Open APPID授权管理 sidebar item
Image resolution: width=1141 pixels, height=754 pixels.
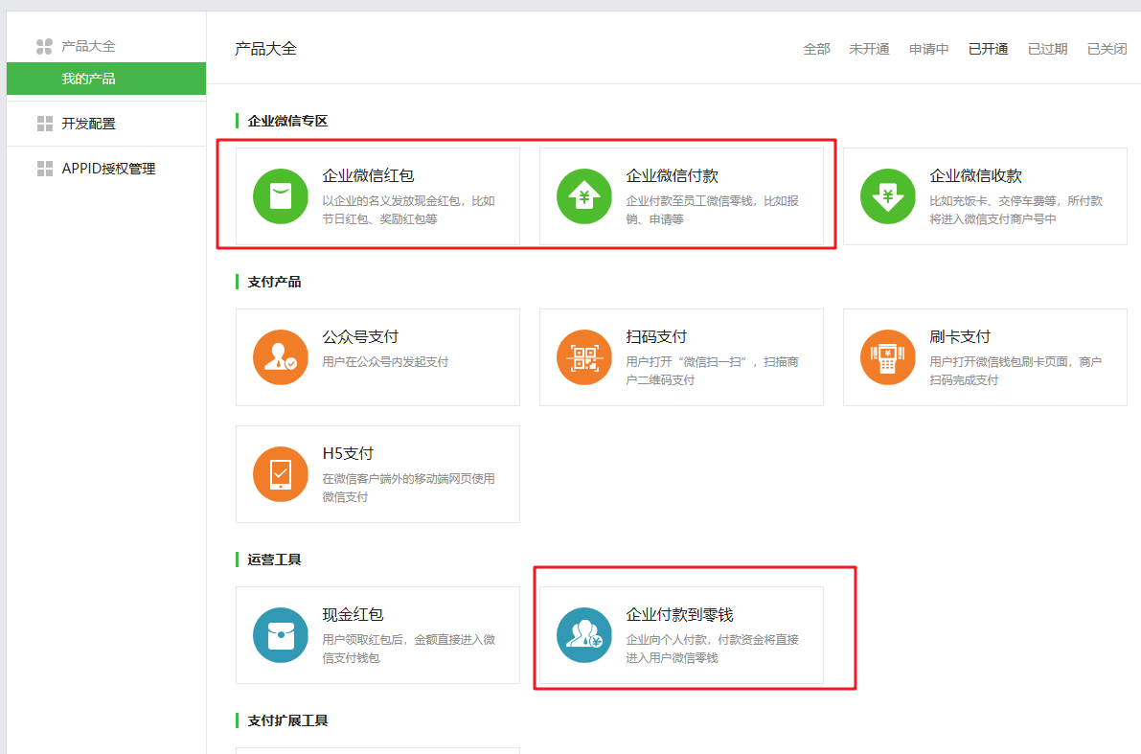108,169
